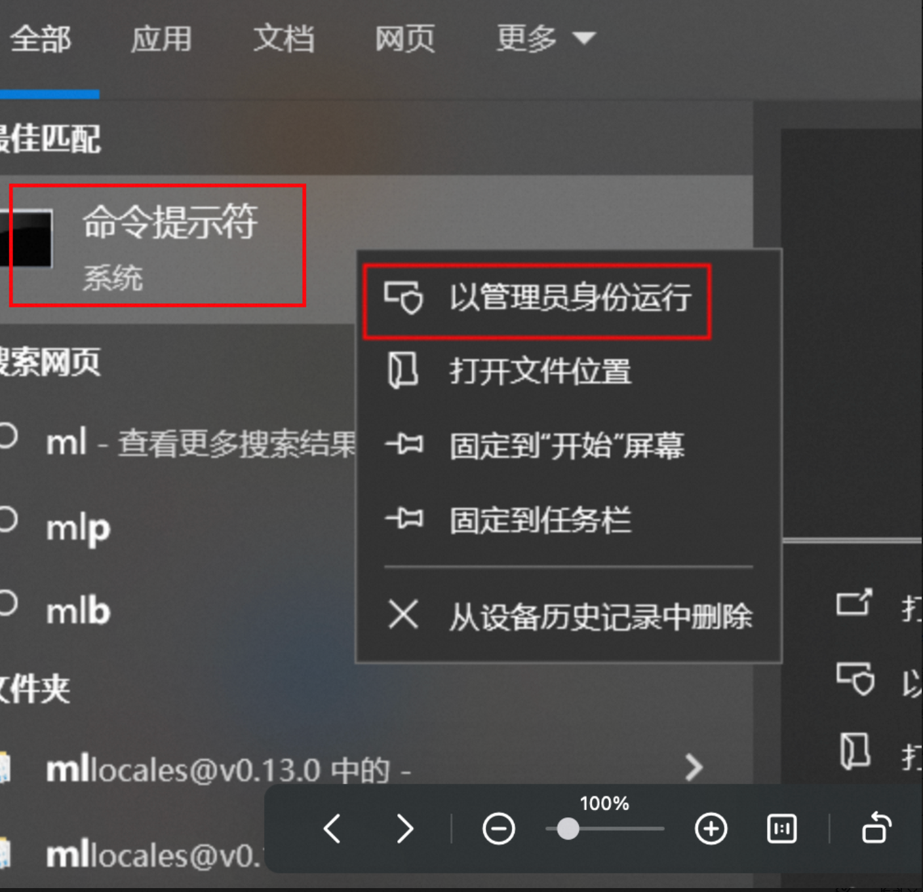Click the pin icon beside 固定到"开始"屏幕
923x892 pixels.
(x=404, y=444)
